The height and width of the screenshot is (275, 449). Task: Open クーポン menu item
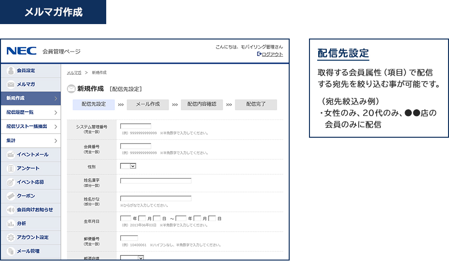click(x=30, y=196)
